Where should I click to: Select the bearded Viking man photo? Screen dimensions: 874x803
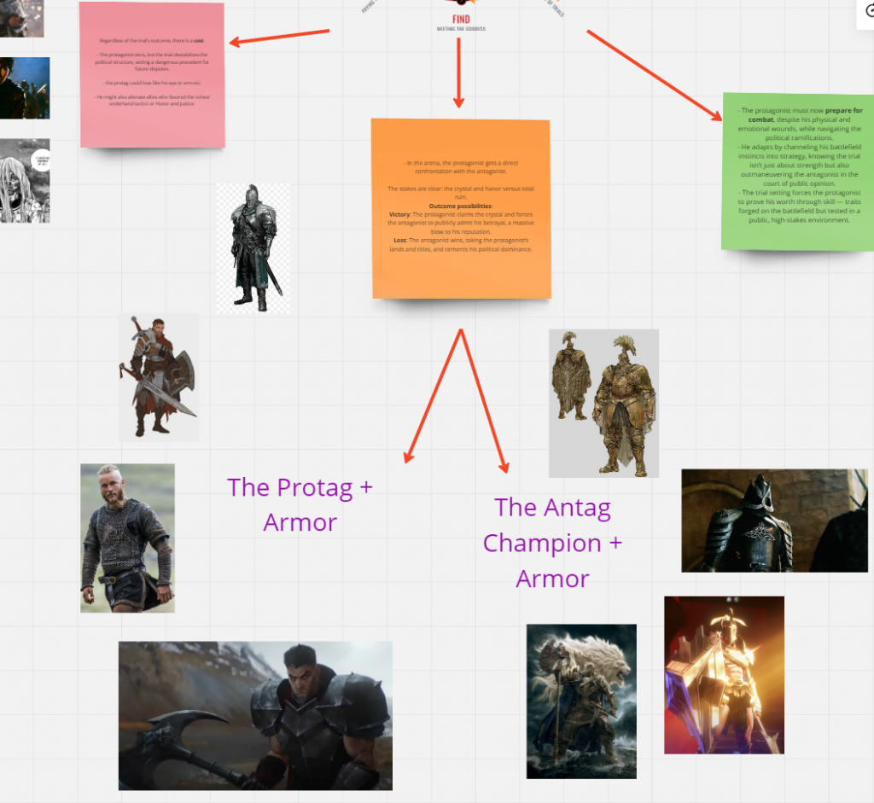(128, 538)
